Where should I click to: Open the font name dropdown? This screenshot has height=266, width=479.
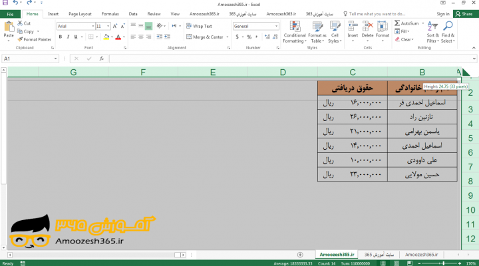pos(93,26)
